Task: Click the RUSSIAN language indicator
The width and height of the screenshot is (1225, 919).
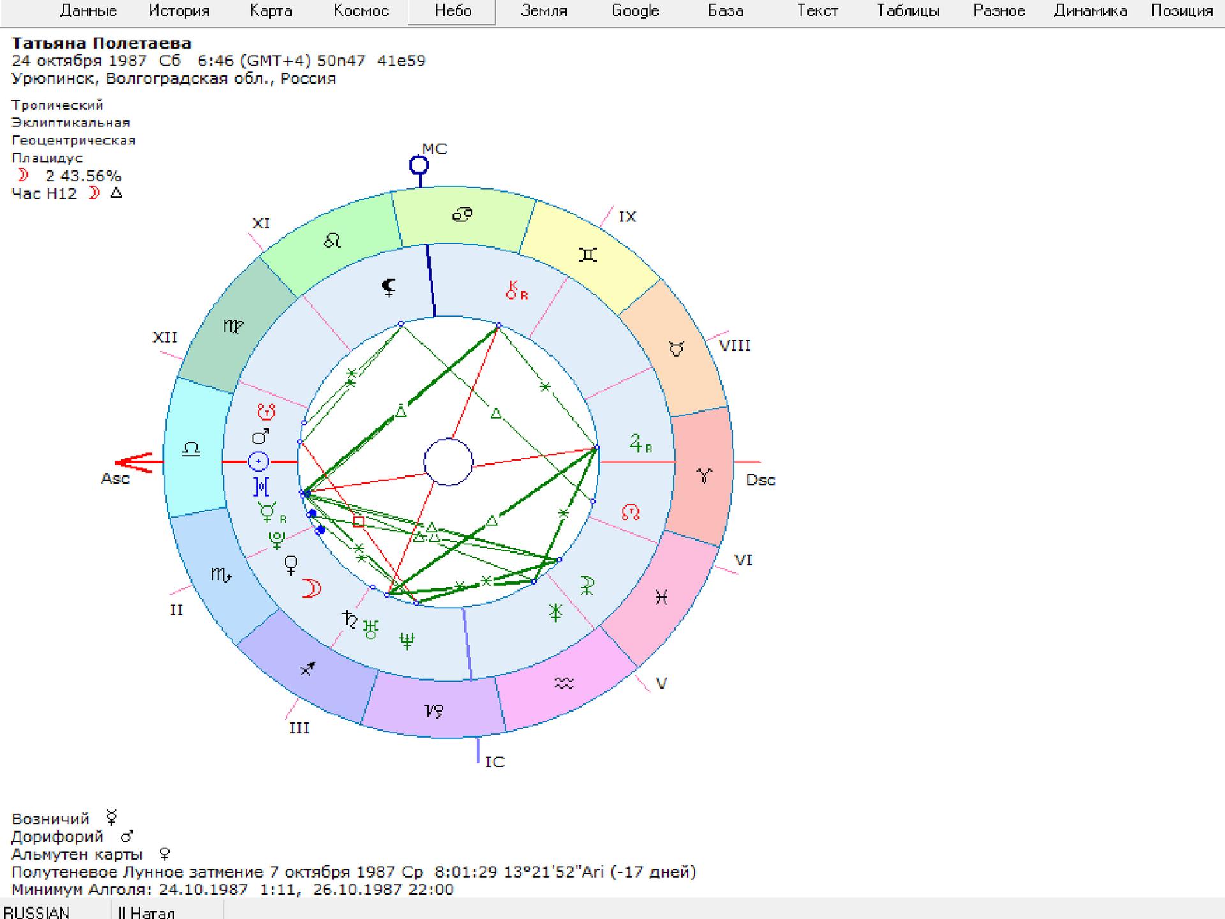Action: pos(37,912)
